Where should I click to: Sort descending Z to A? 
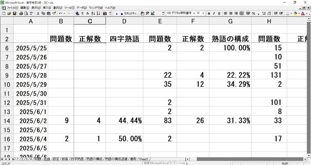[98, 13]
